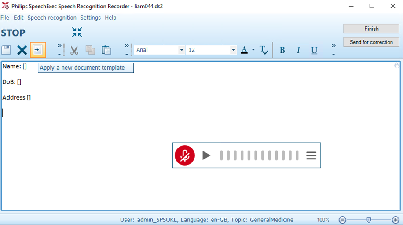Screen dimensions: 403x225
Task: Open the Speech recognition menu
Action: pyautogui.click(x=52, y=18)
